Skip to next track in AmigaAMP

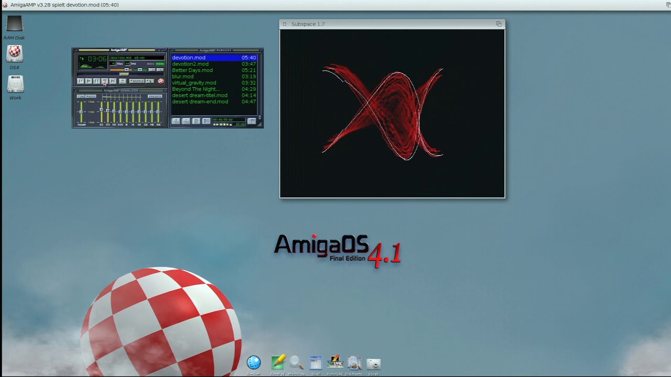coord(113,81)
